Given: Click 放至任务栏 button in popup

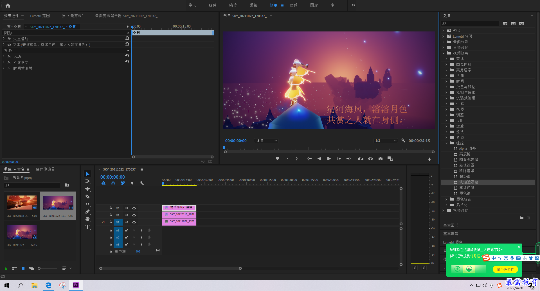Looking at the screenshot, I should 505,269.
